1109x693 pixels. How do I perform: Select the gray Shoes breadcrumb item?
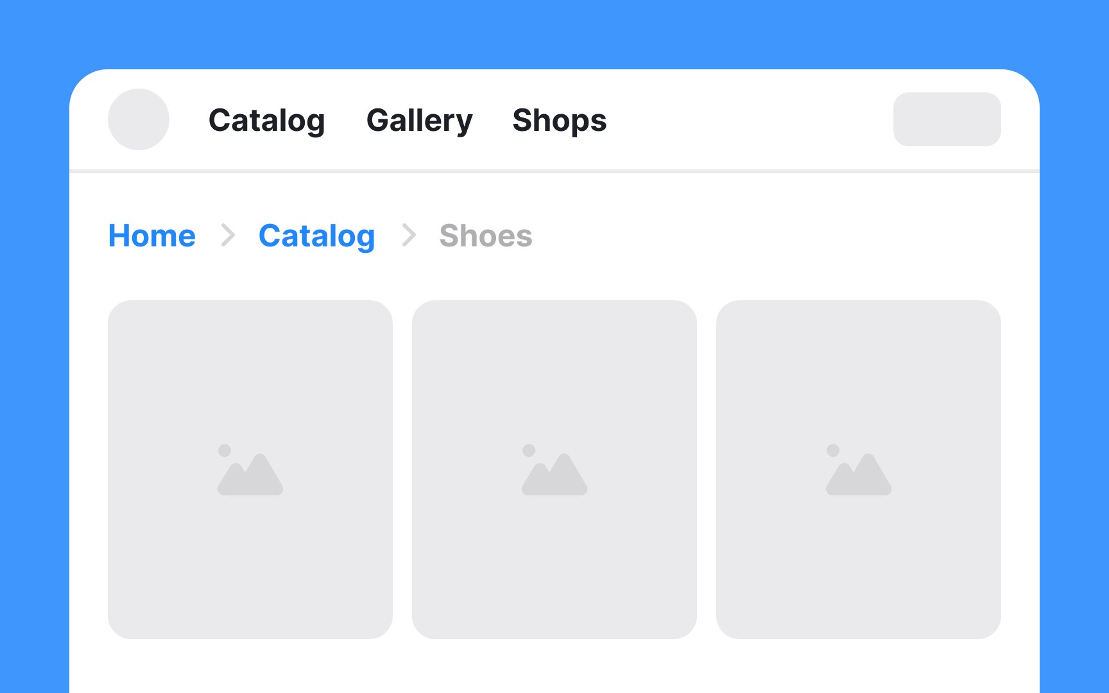click(x=486, y=235)
